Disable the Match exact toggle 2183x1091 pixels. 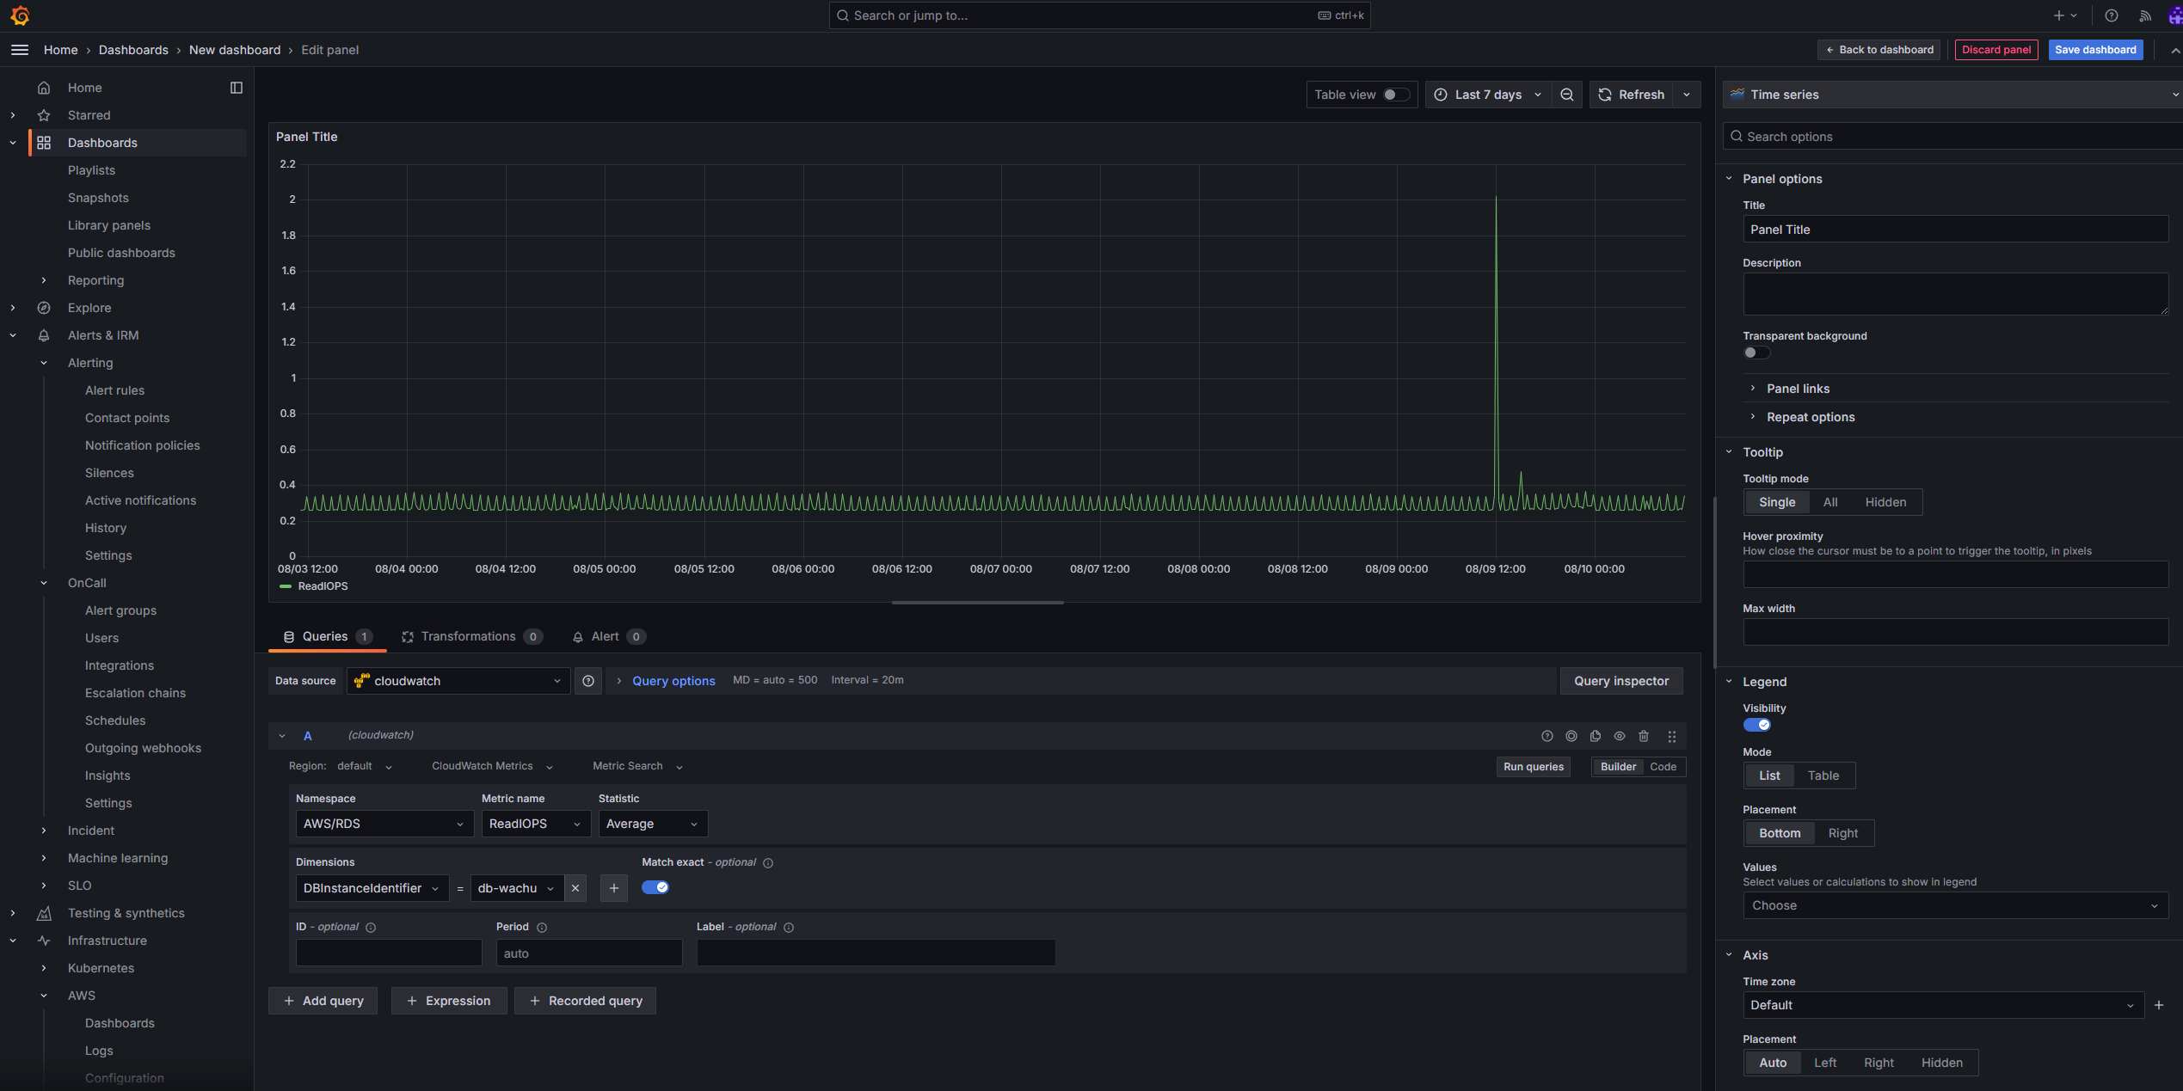pyautogui.click(x=655, y=887)
